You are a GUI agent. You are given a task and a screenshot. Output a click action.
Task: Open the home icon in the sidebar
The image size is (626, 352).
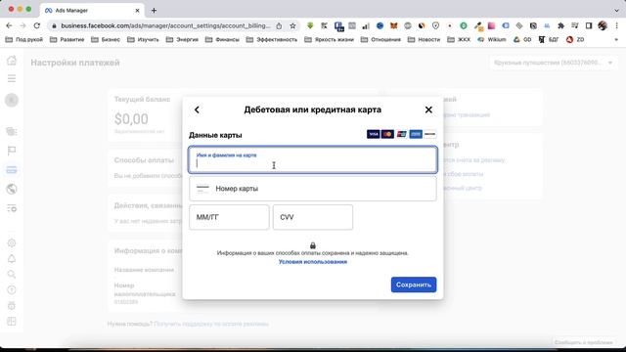pos(12,61)
